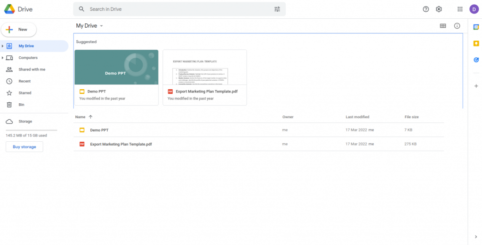Image resolution: width=482 pixels, height=245 pixels.
Task: Open search options filter icon
Action: (277, 9)
